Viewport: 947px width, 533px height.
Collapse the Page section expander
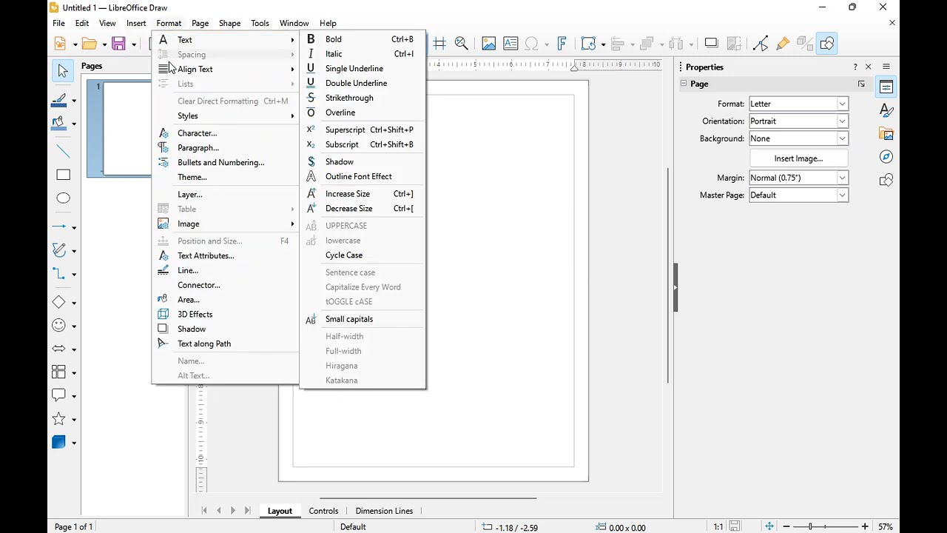[684, 84]
